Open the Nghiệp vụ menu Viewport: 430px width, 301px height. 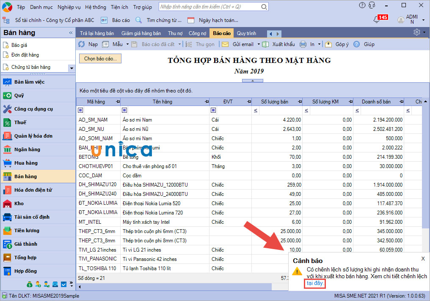click(69, 7)
